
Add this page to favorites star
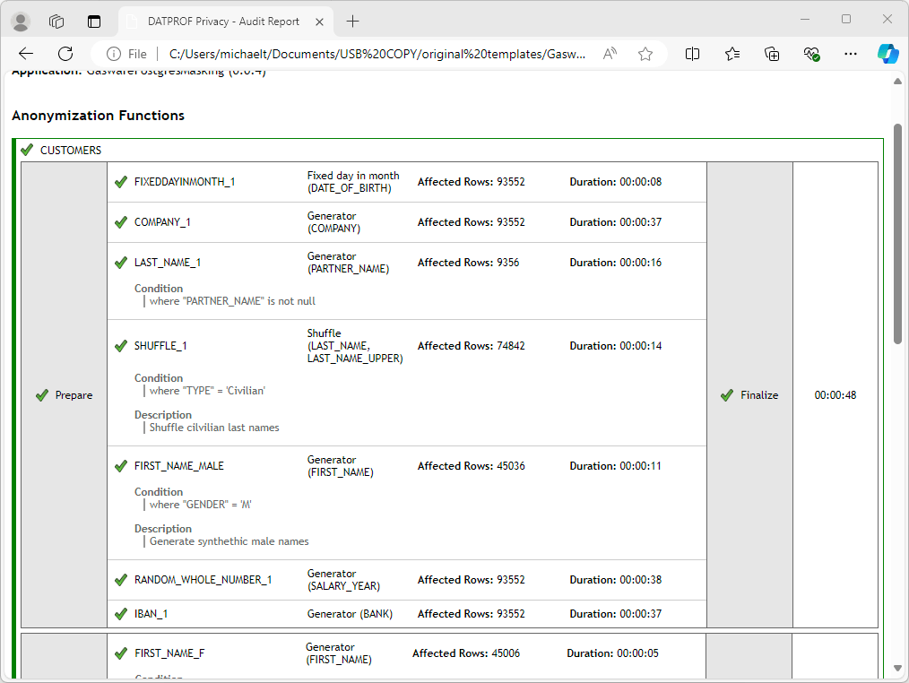point(645,54)
